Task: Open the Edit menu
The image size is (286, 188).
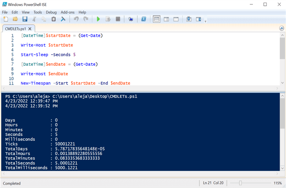Action: tap(15, 12)
